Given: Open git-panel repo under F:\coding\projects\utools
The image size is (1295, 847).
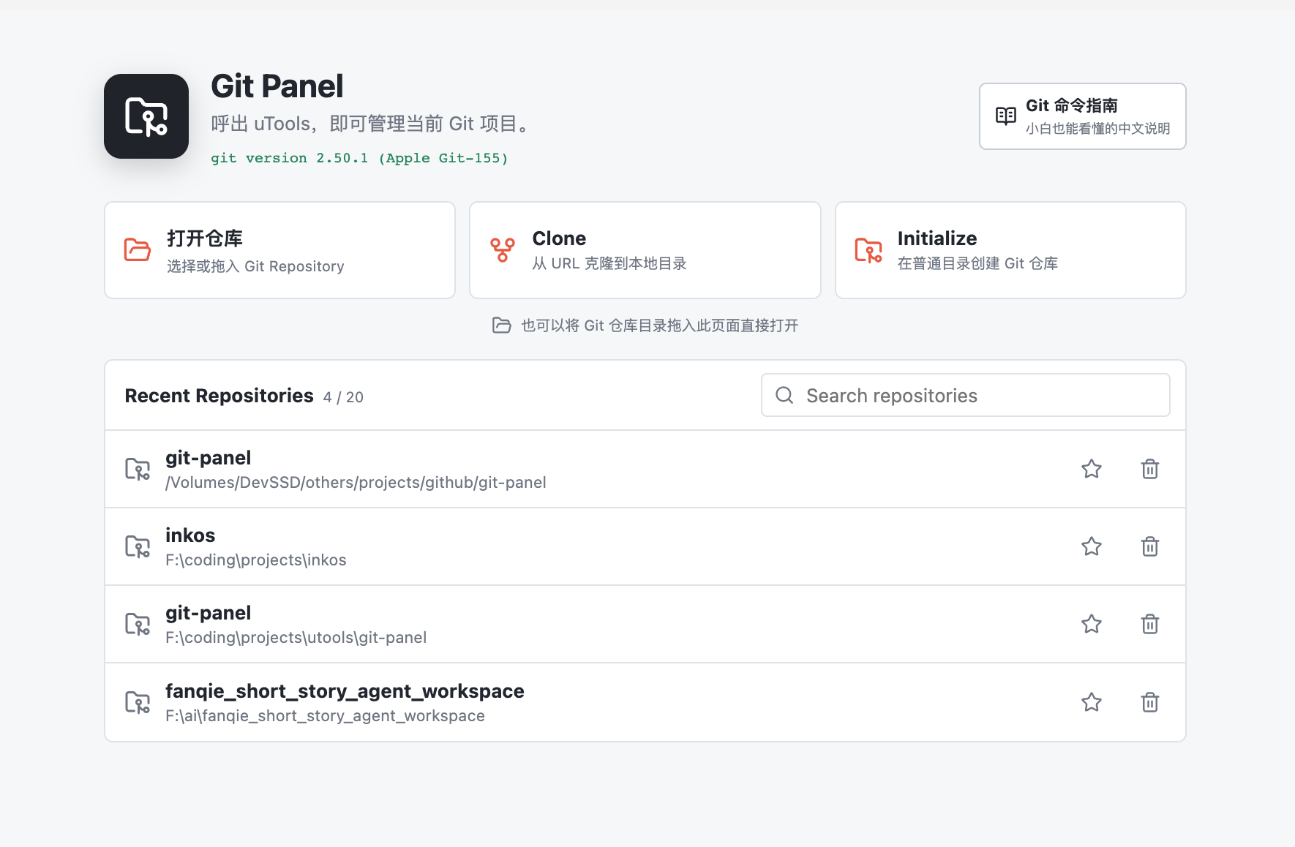Looking at the screenshot, I should (645, 625).
